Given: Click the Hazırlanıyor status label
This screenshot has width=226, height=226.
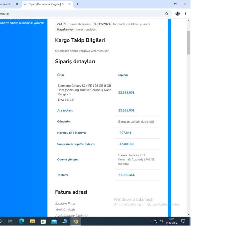Looking at the screenshot, I should coord(65,29).
